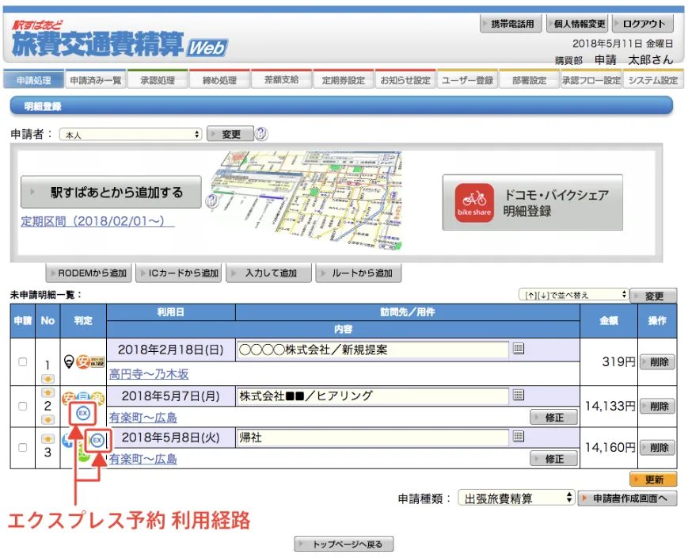The height and width of the screenshot is (558, 688).
Task: Expand the sort order dropdown [↑][↓]で並べ替え
Action: pyautogui.click(x=573, y=295)
